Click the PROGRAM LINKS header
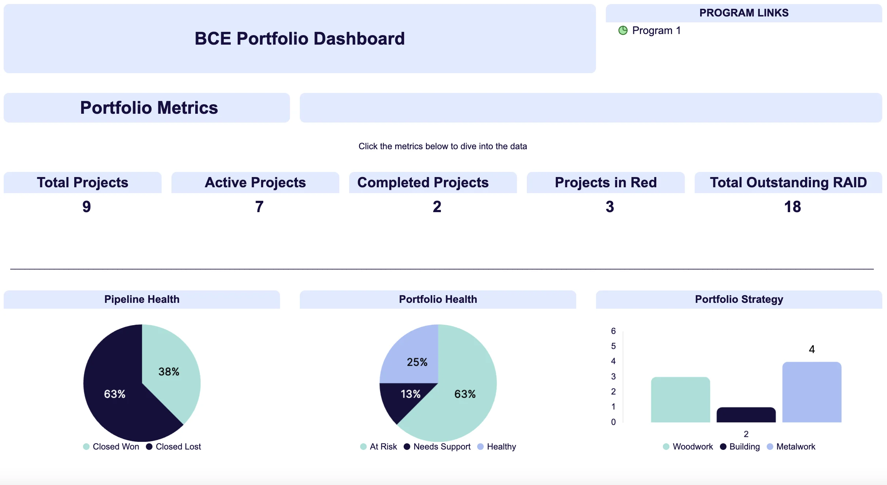Viewport: 887px width, 485px height. pyautogui.click(x=744, y=13)
